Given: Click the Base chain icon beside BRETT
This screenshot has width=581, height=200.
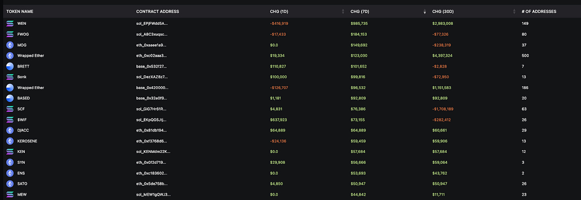Looking at the screenshot, I should tap(10, 66).
